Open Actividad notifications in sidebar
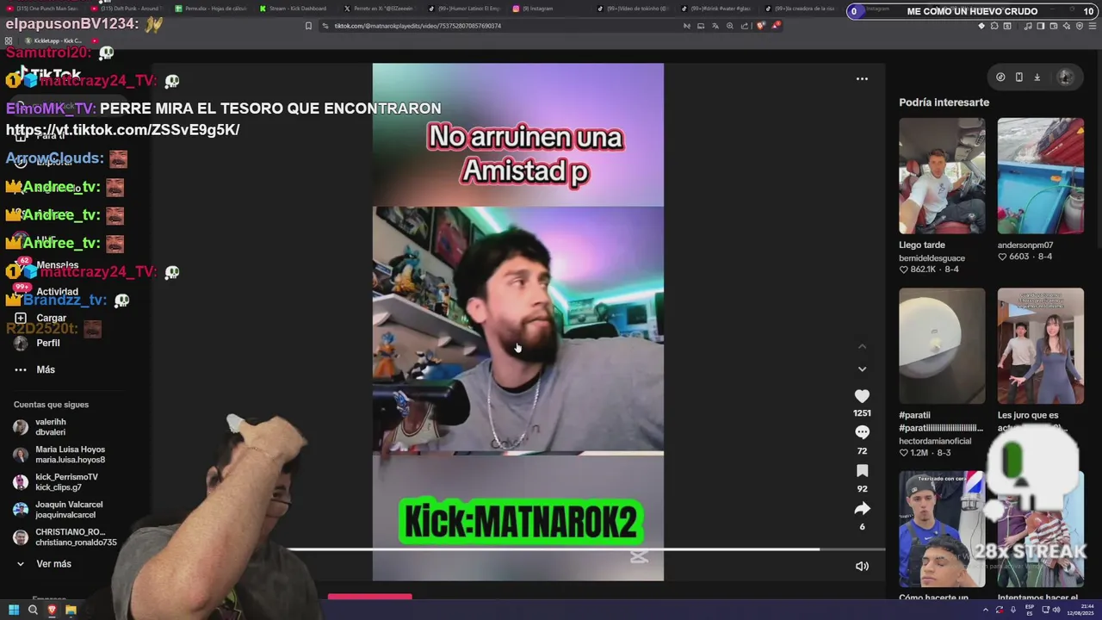The image size is (1102, 620). click(x=46, y=292)
